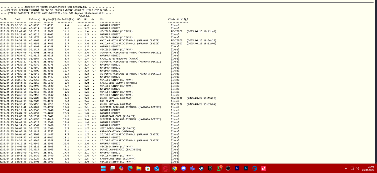
Task: Open Microsoft Store taskbar icon
Action: pos(148,169)
